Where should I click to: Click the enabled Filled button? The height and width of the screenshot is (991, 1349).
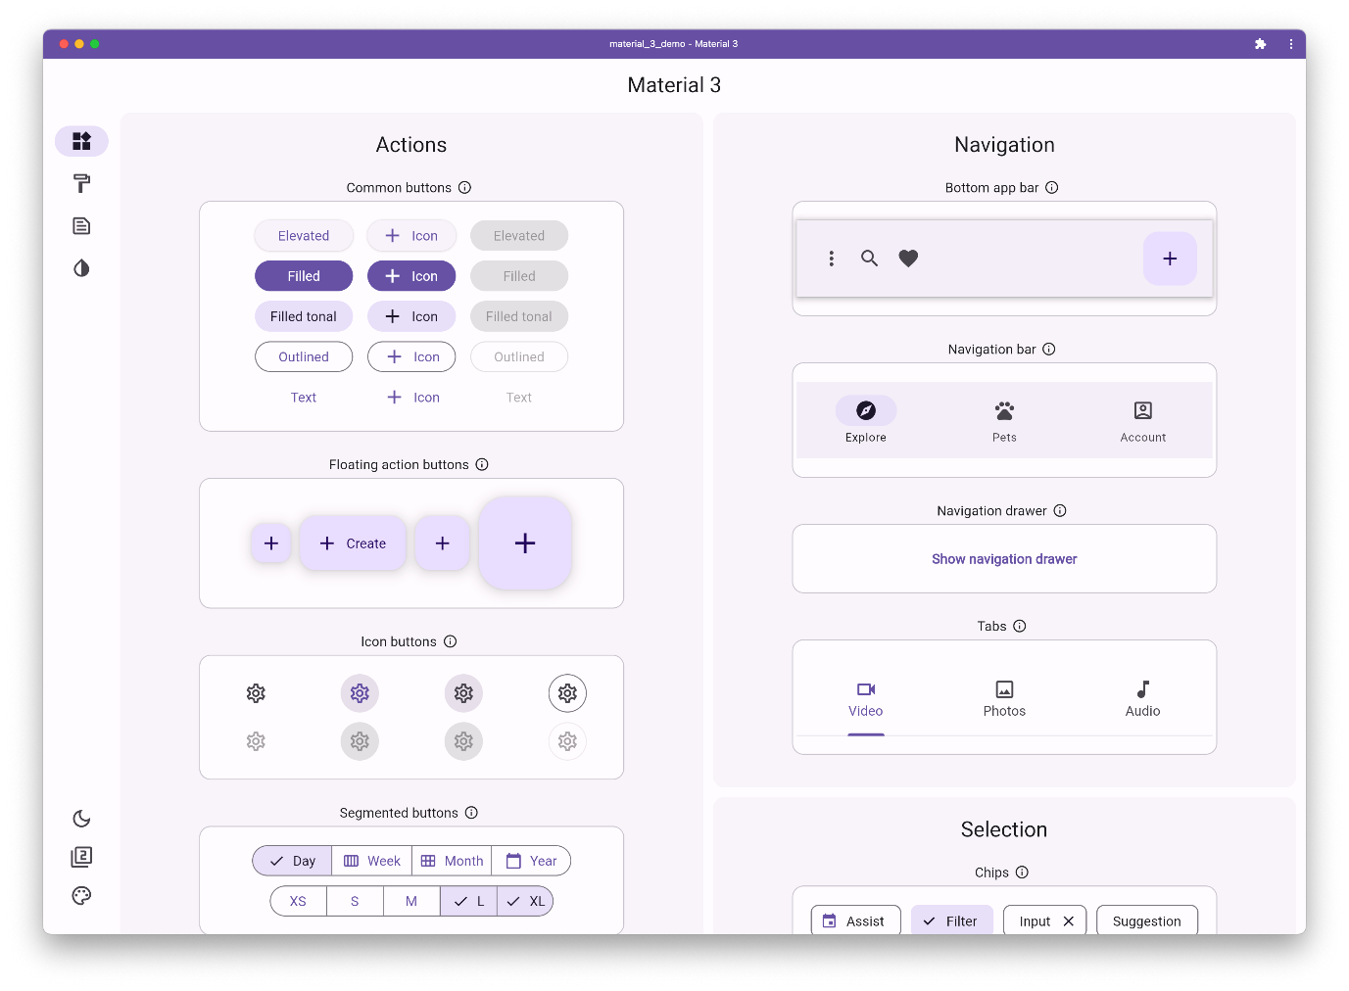coord(304,276)
